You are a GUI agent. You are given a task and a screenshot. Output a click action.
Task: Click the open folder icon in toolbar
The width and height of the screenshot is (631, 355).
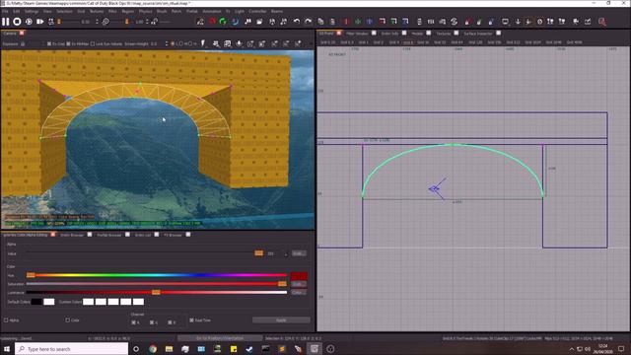point(259,22)
